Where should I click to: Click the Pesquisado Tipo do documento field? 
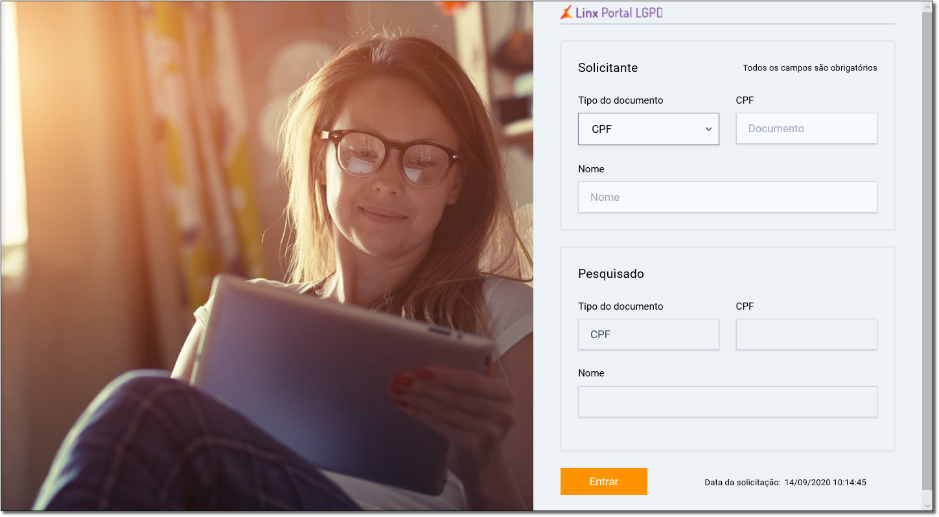tap(649, 334)
